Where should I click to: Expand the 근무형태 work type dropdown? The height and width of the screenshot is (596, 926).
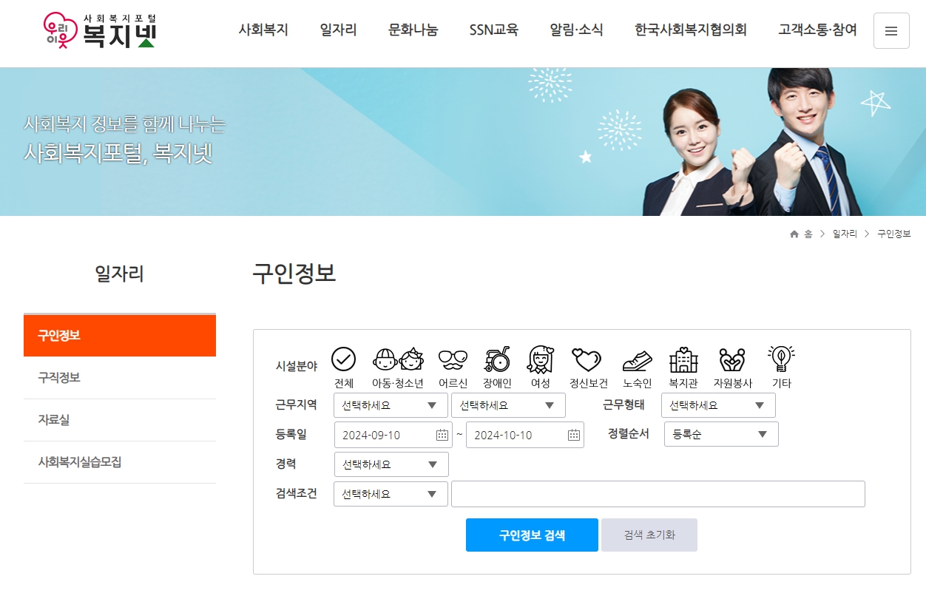click(717, 405)
